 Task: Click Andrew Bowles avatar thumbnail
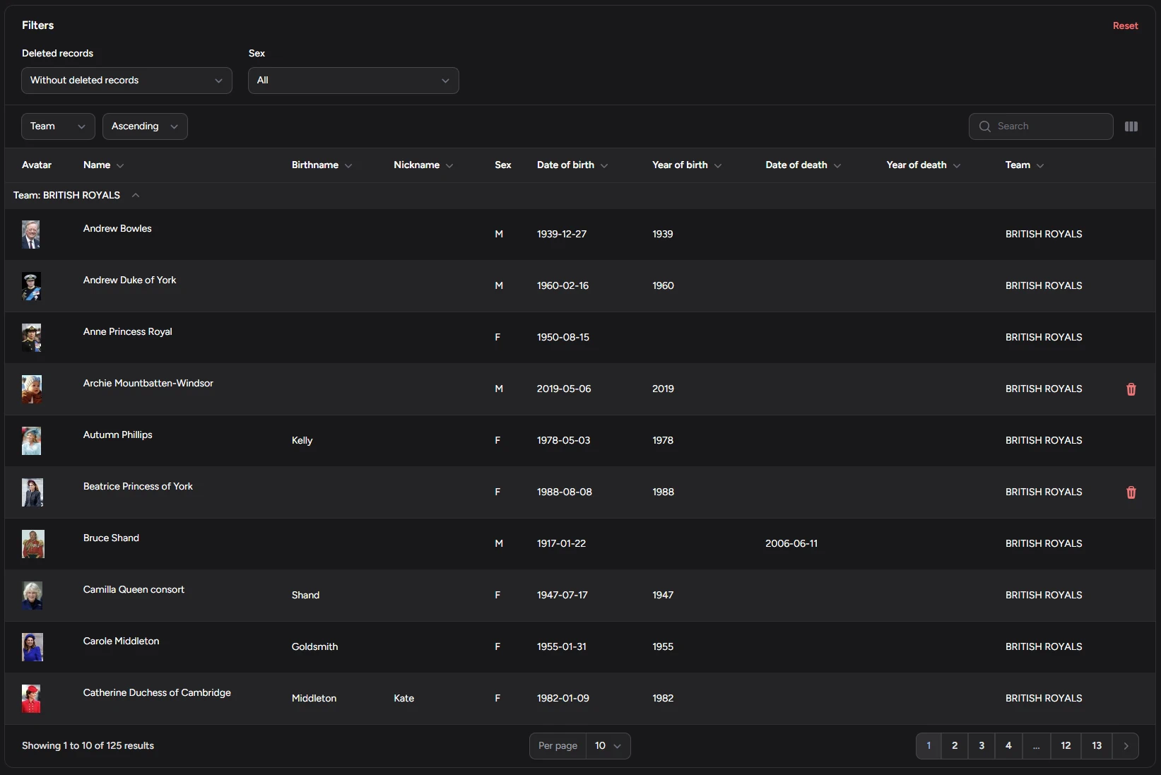(x=31, y=235)
